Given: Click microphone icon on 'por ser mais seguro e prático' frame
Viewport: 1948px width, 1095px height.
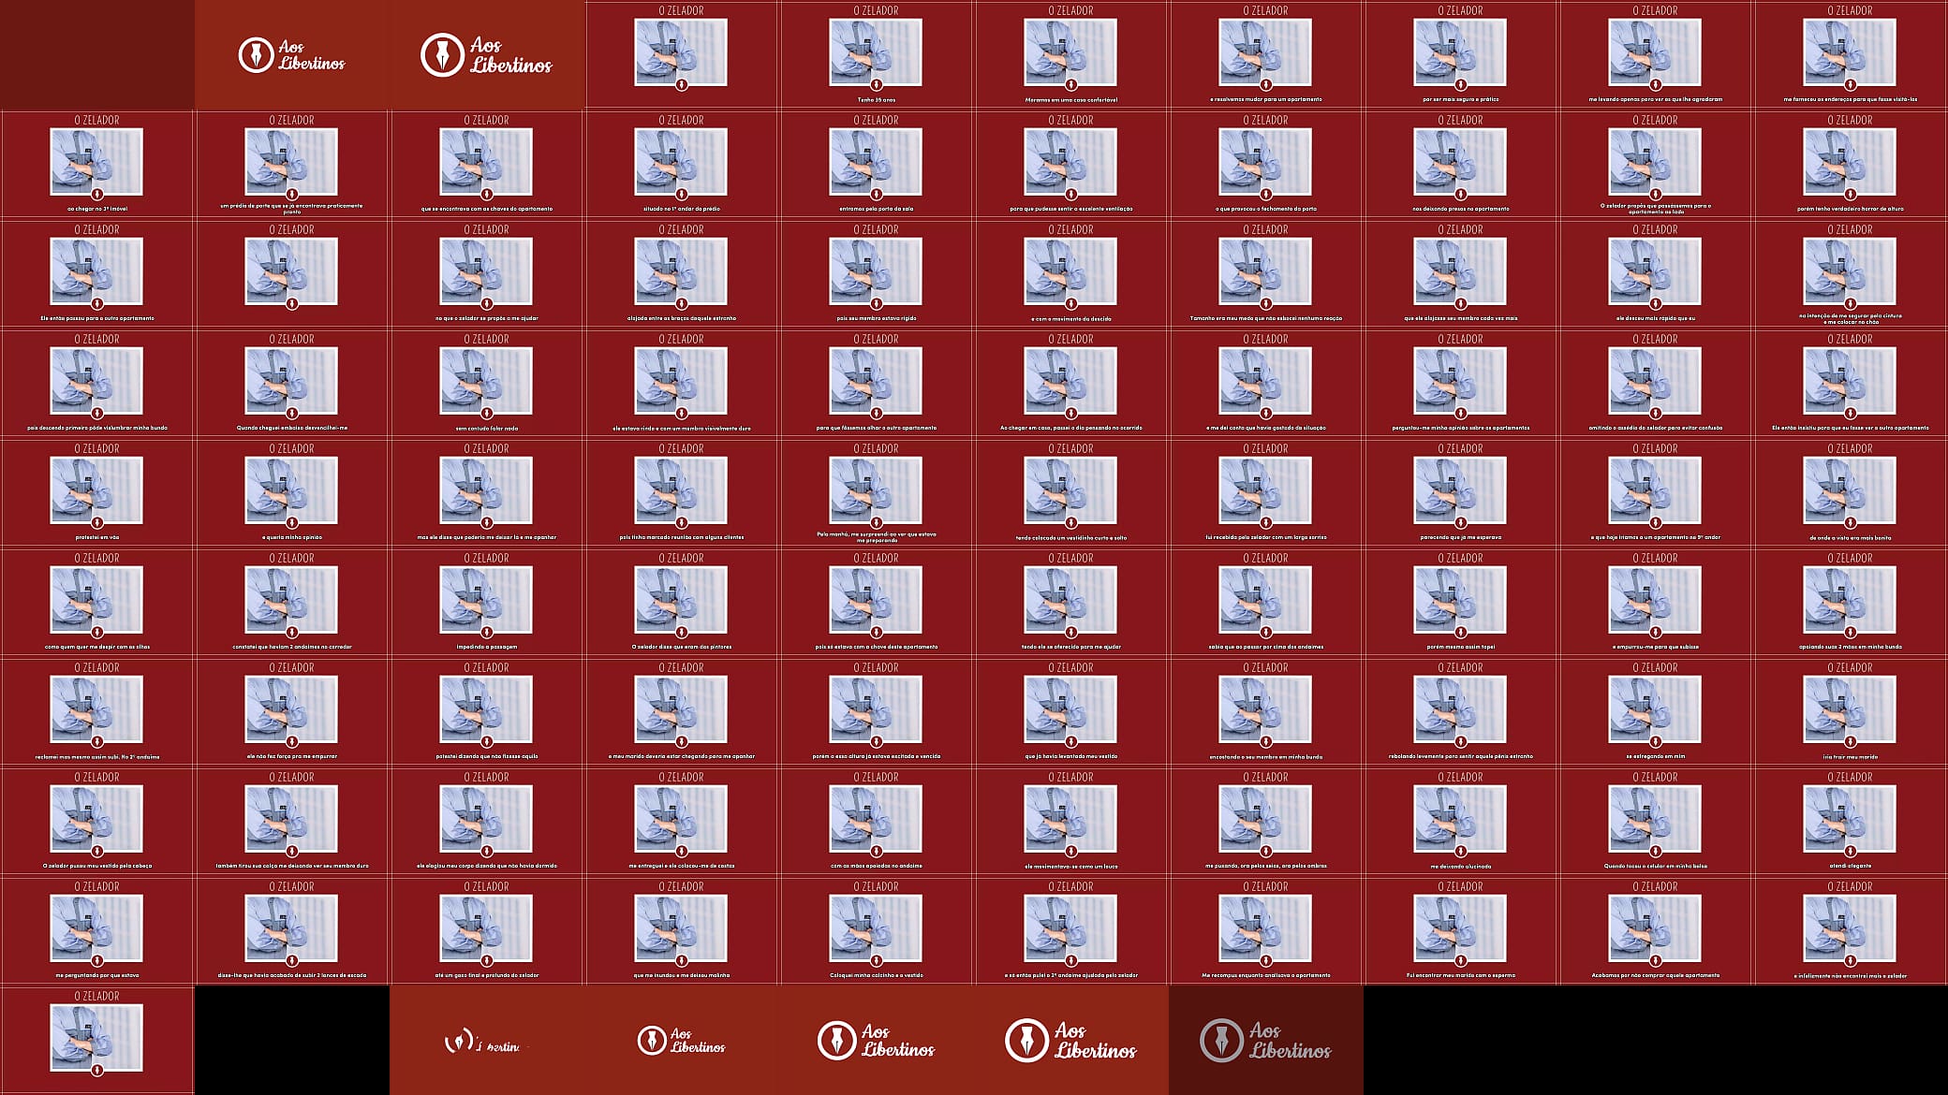Looking at the screenshot, I should coord(1460,84).
